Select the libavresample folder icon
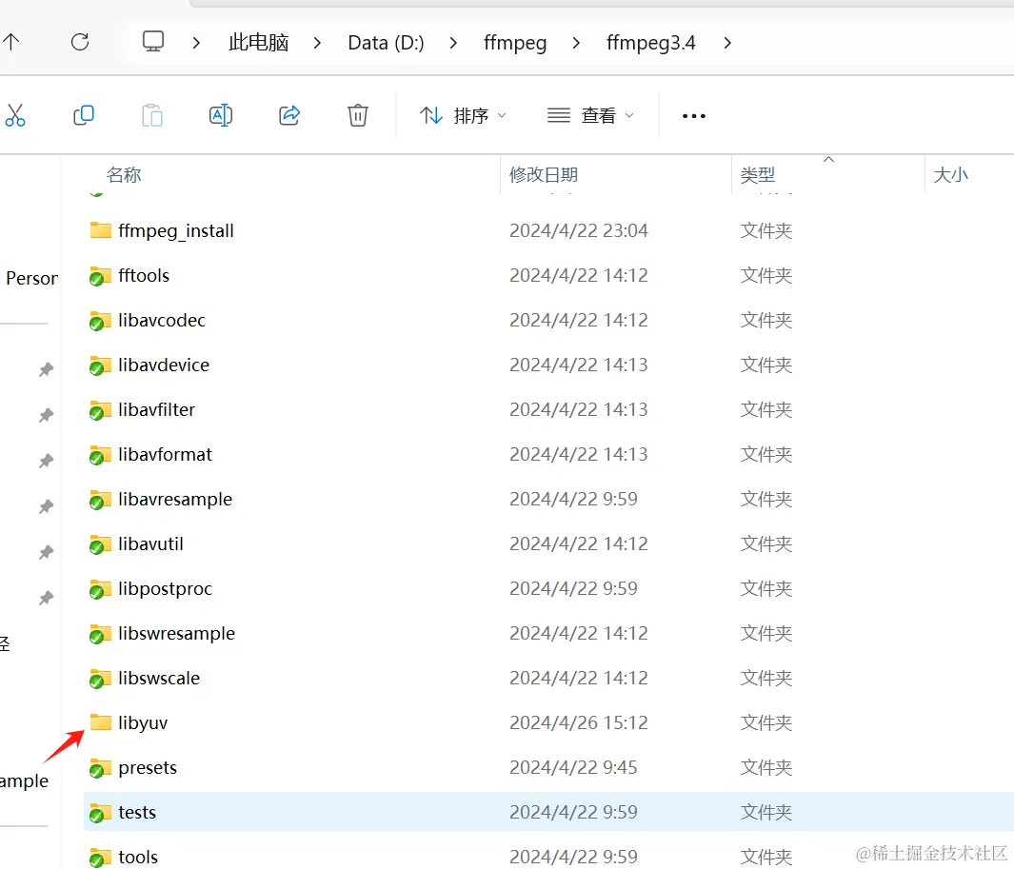This screenshot has width=1014, height=869. point(100,499)
